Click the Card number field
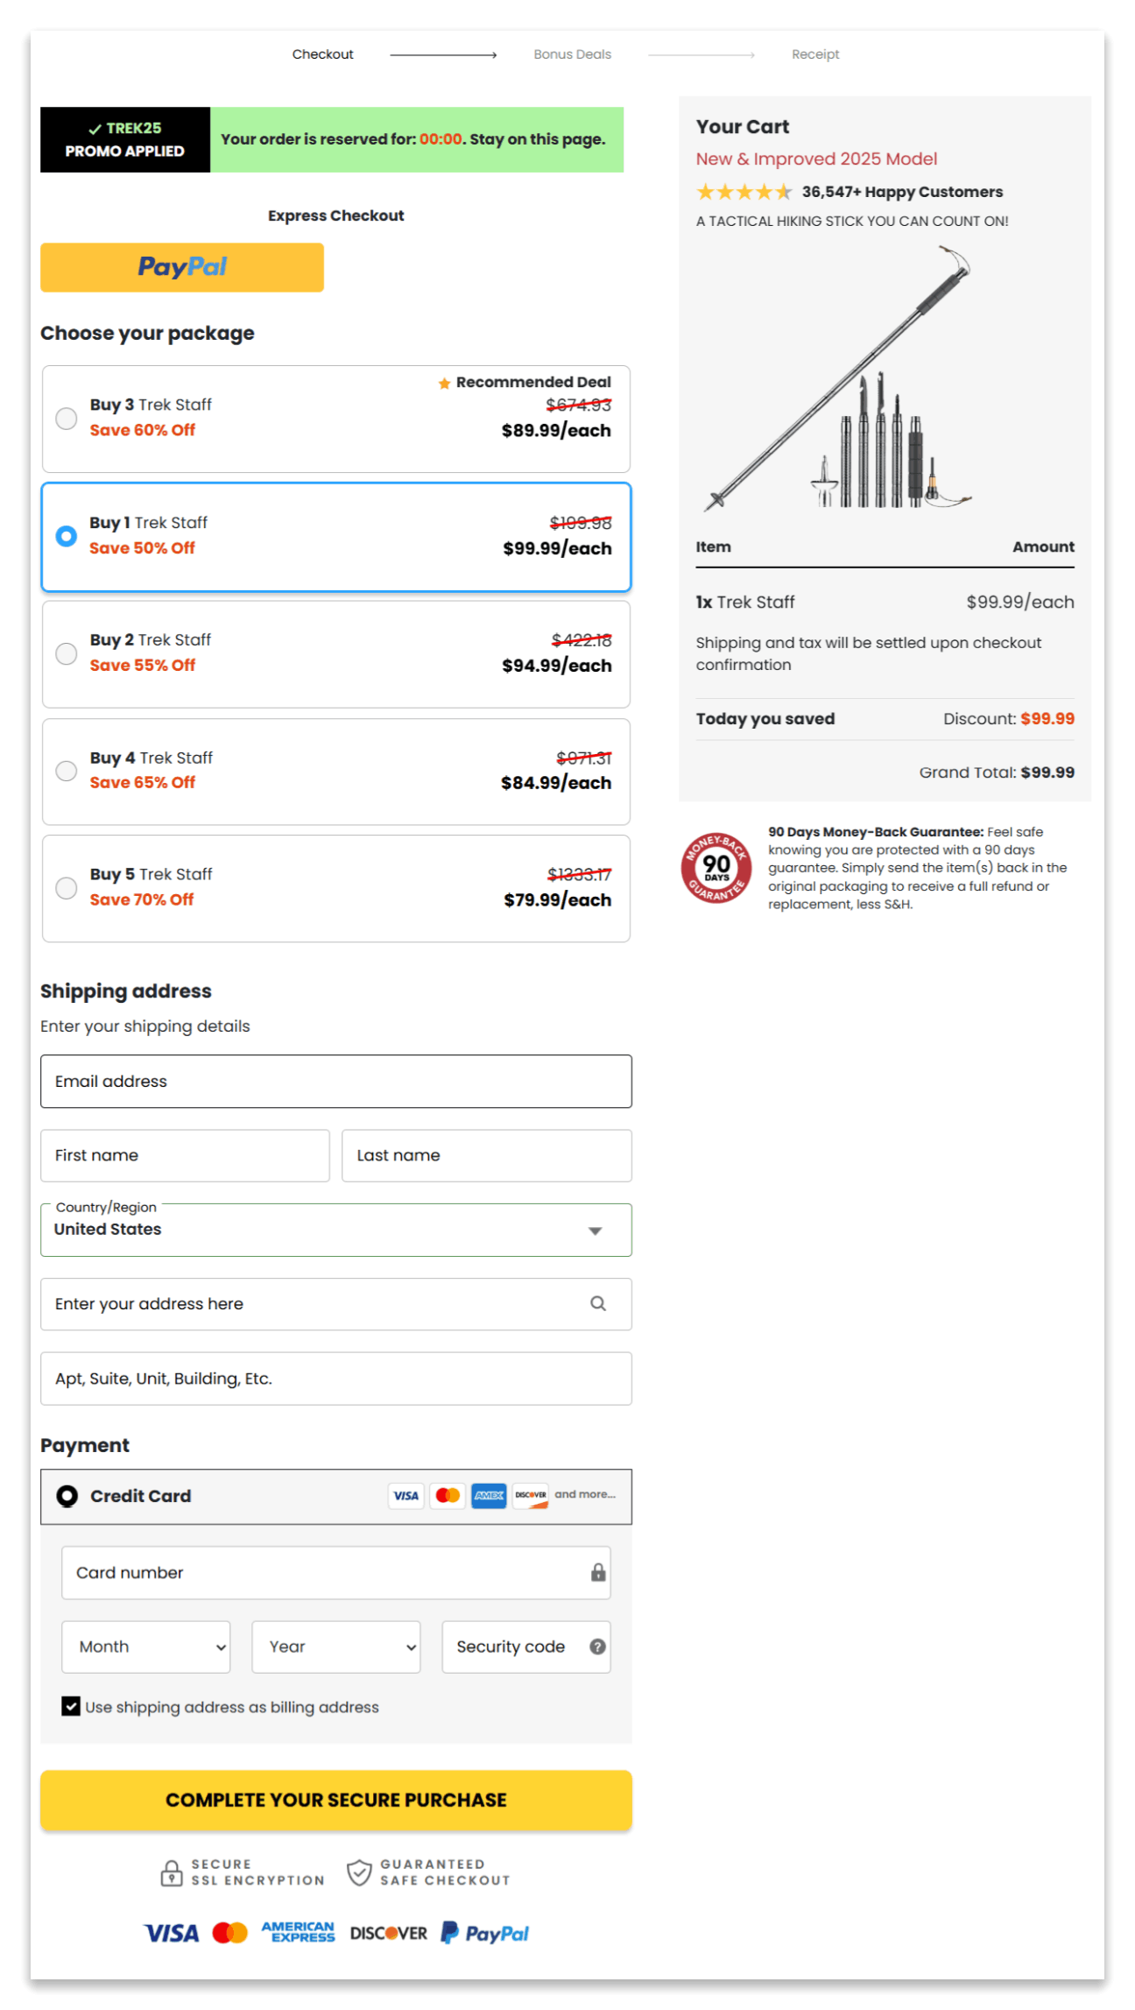Screen dimensions: 1135x2010 tap(336, 1572)
